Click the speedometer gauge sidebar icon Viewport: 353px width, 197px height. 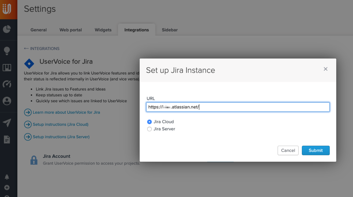click(x=7, y=84)
